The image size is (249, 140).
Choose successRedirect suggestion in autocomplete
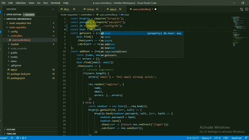coord(142,52)
